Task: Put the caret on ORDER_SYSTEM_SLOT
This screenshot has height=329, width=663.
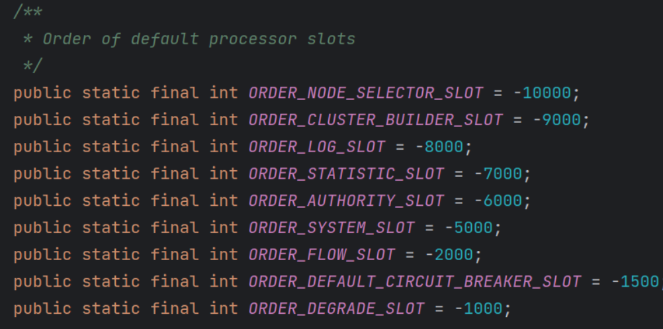Action: pyautogui.click(x=331, y=228)
